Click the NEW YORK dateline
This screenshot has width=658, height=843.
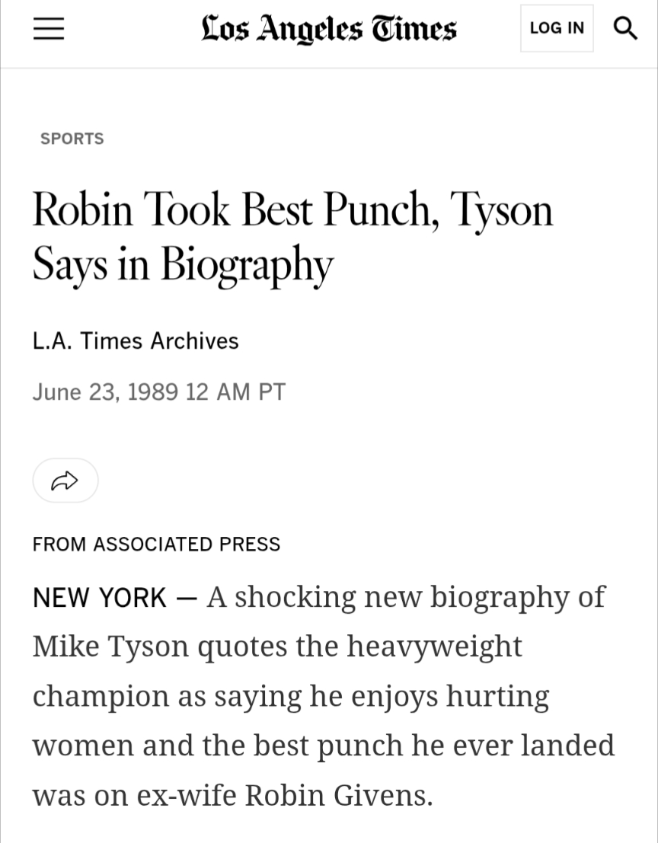pos(99,598)
